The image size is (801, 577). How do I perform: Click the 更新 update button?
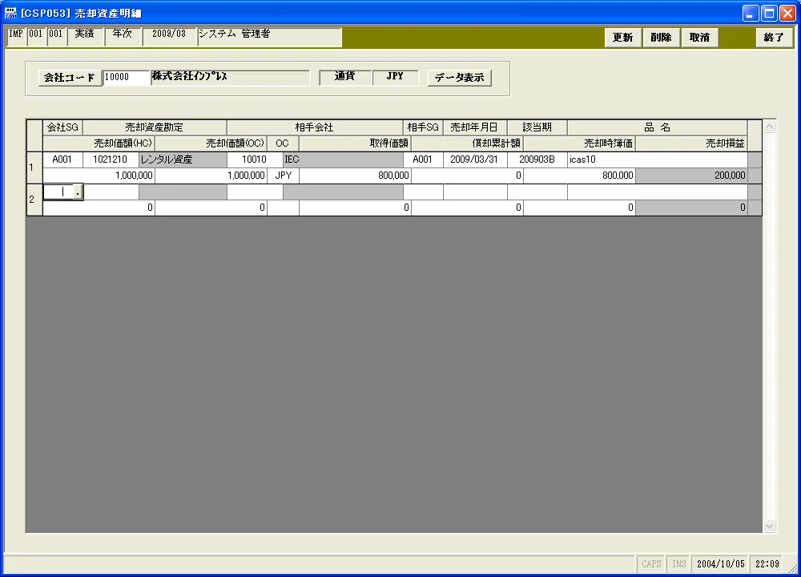point(622,38)
